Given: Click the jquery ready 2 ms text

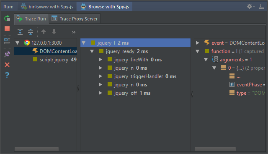Looking at the screenshot, I should pyautogui.click(x=126, y=51).
